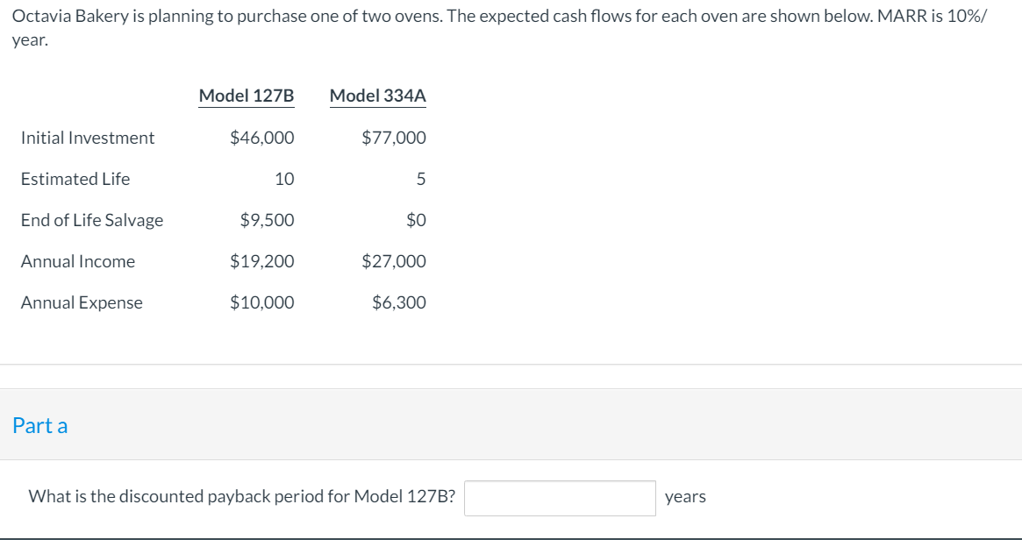Click the Annual Income row label

78,261
